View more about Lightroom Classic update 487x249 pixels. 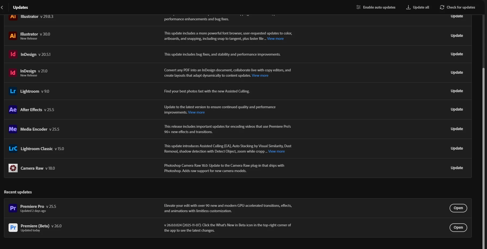[x=276, y=151]
